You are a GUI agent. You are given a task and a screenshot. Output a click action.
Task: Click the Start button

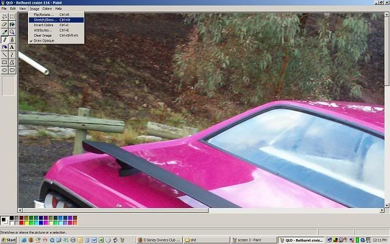[9, 240]
